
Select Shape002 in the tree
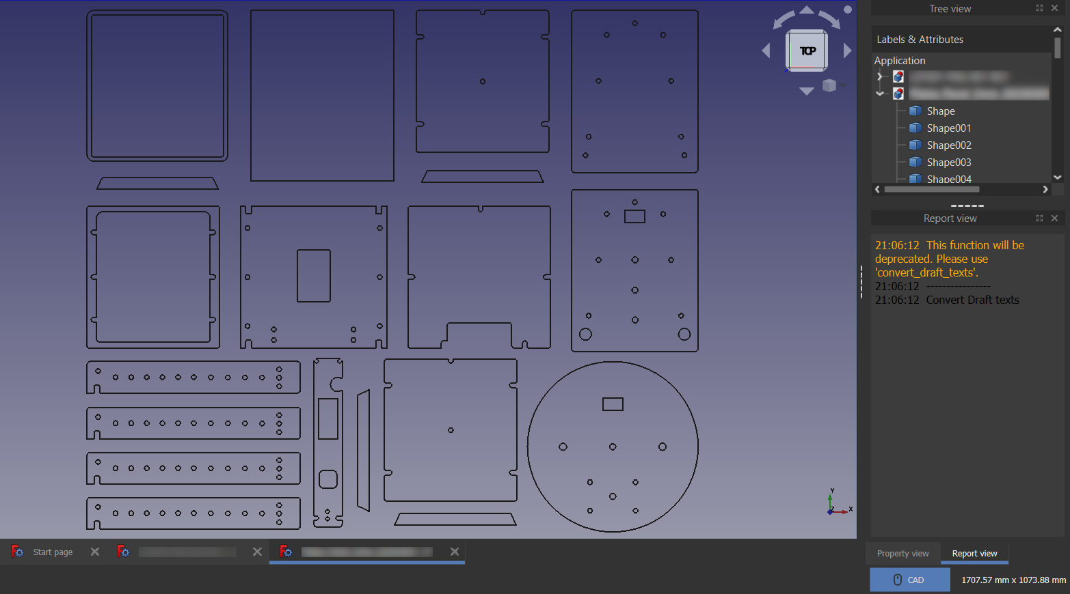coord(949,145)
